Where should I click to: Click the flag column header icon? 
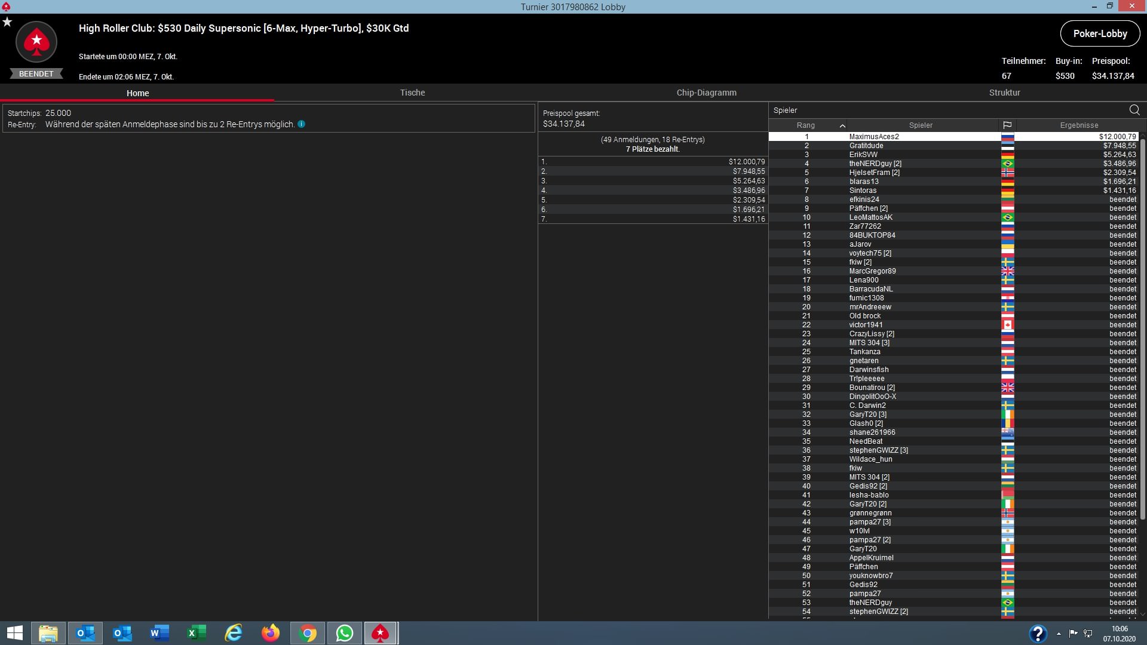pyautogui.click(x=1007, y=125)
